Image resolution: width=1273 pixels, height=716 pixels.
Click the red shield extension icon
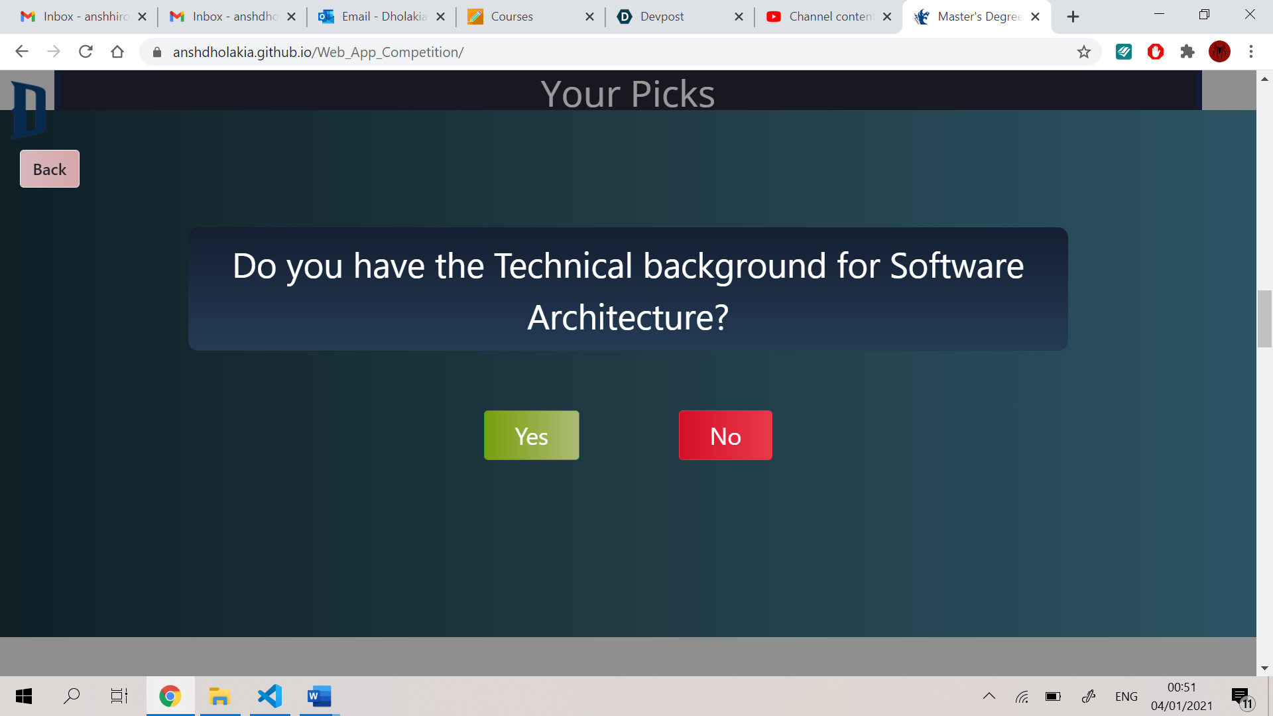click(x=1156, y=52)
